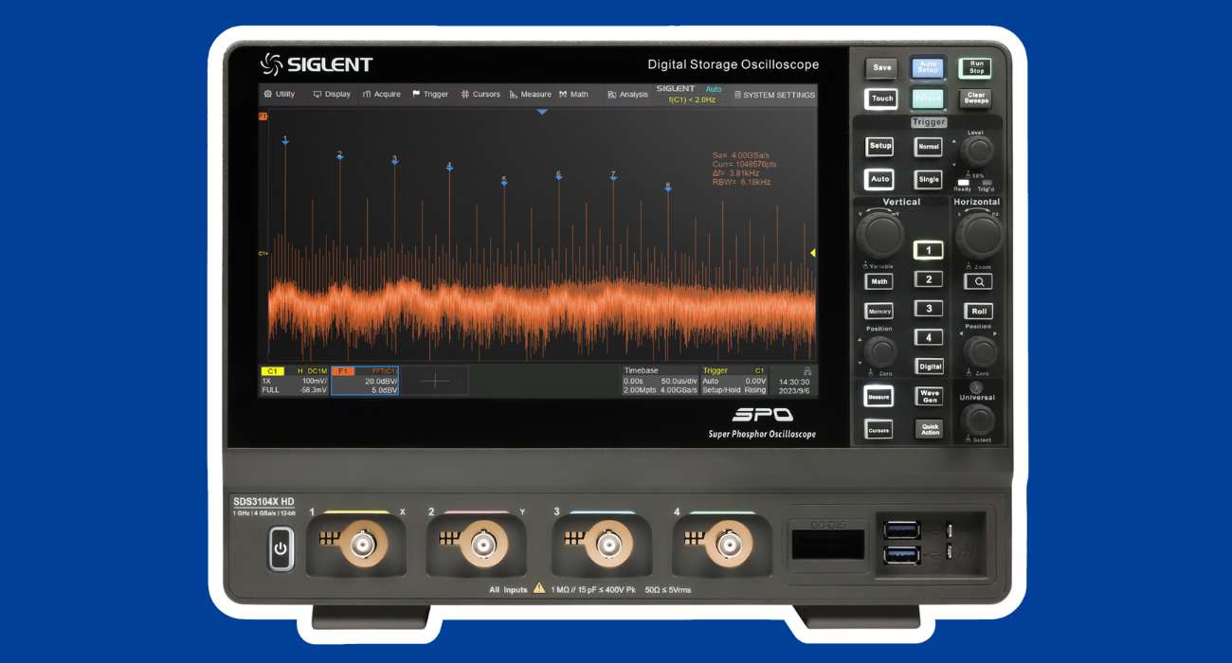
Task: Tap the 14:30:30 clock readout
Action: 794,382
